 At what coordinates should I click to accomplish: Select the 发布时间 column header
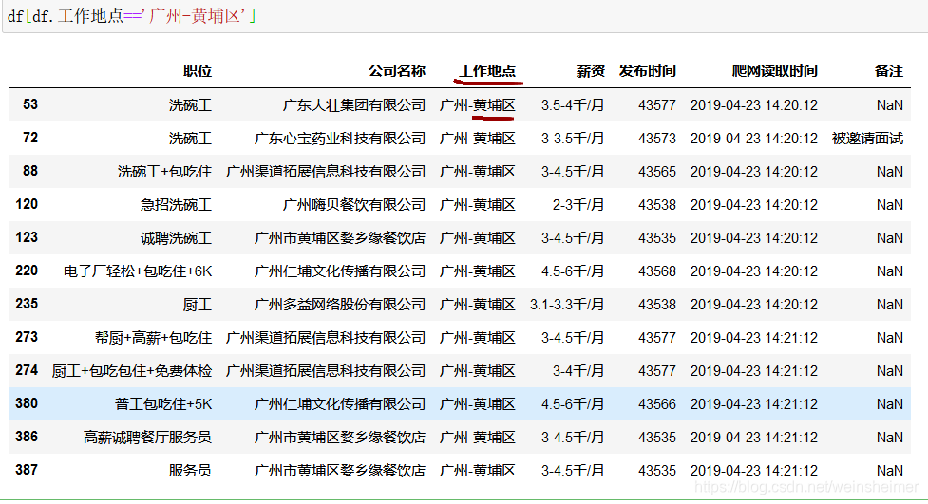coord(648,71)
